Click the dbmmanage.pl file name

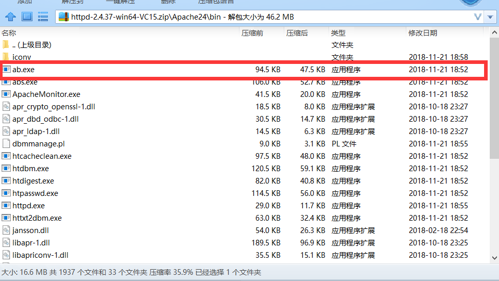[x=39, y=144]
